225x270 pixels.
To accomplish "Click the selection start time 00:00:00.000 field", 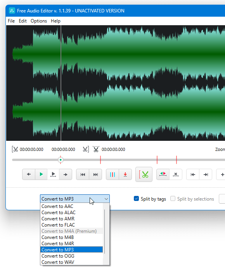I will pyautogui.click(x=31, y=149).
